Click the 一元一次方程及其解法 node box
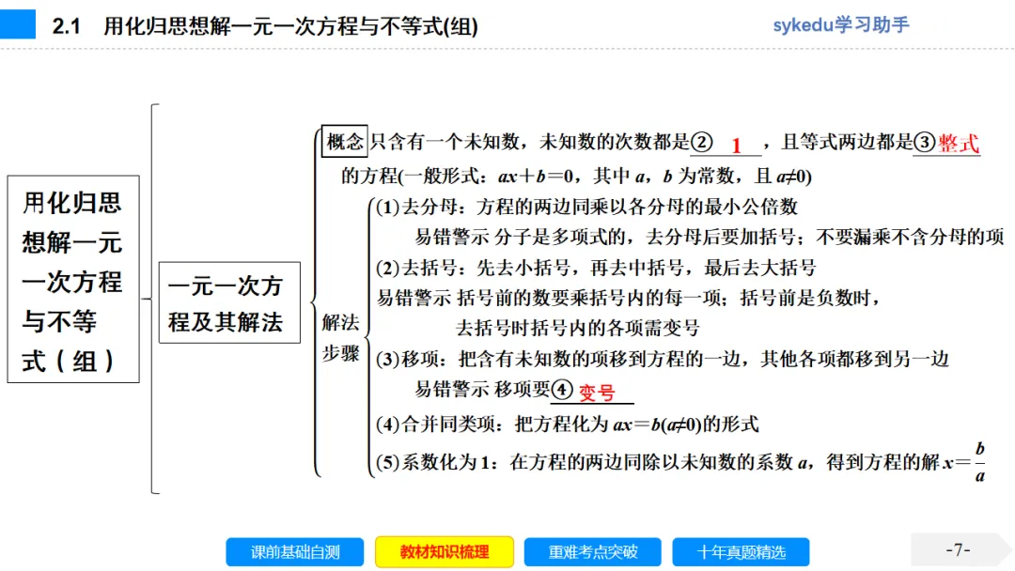This screenshot has height=571, width=1015. coord(229,302)
